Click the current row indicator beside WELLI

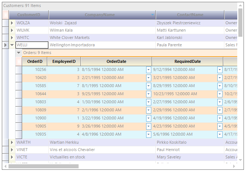(x=5, y=45)
